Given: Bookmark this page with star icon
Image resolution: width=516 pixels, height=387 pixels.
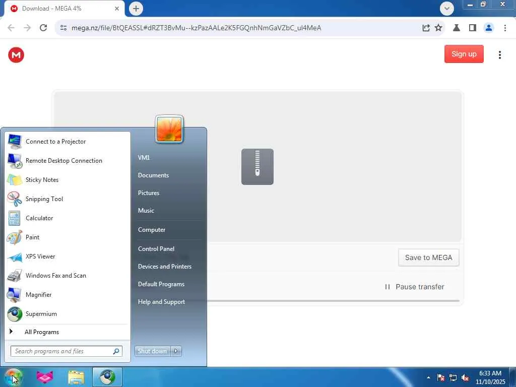Looking at the screenshot, I should pyautogui.click(x=438, y=28).
